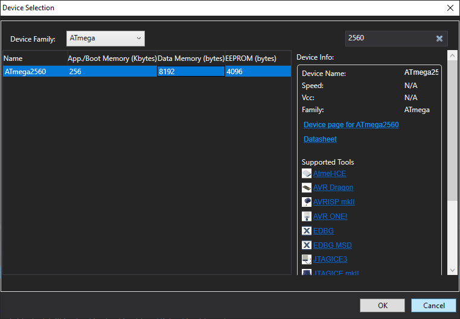Open the EDBG link
This screenshot has width=460, height=319.
[x=324, y=231]
